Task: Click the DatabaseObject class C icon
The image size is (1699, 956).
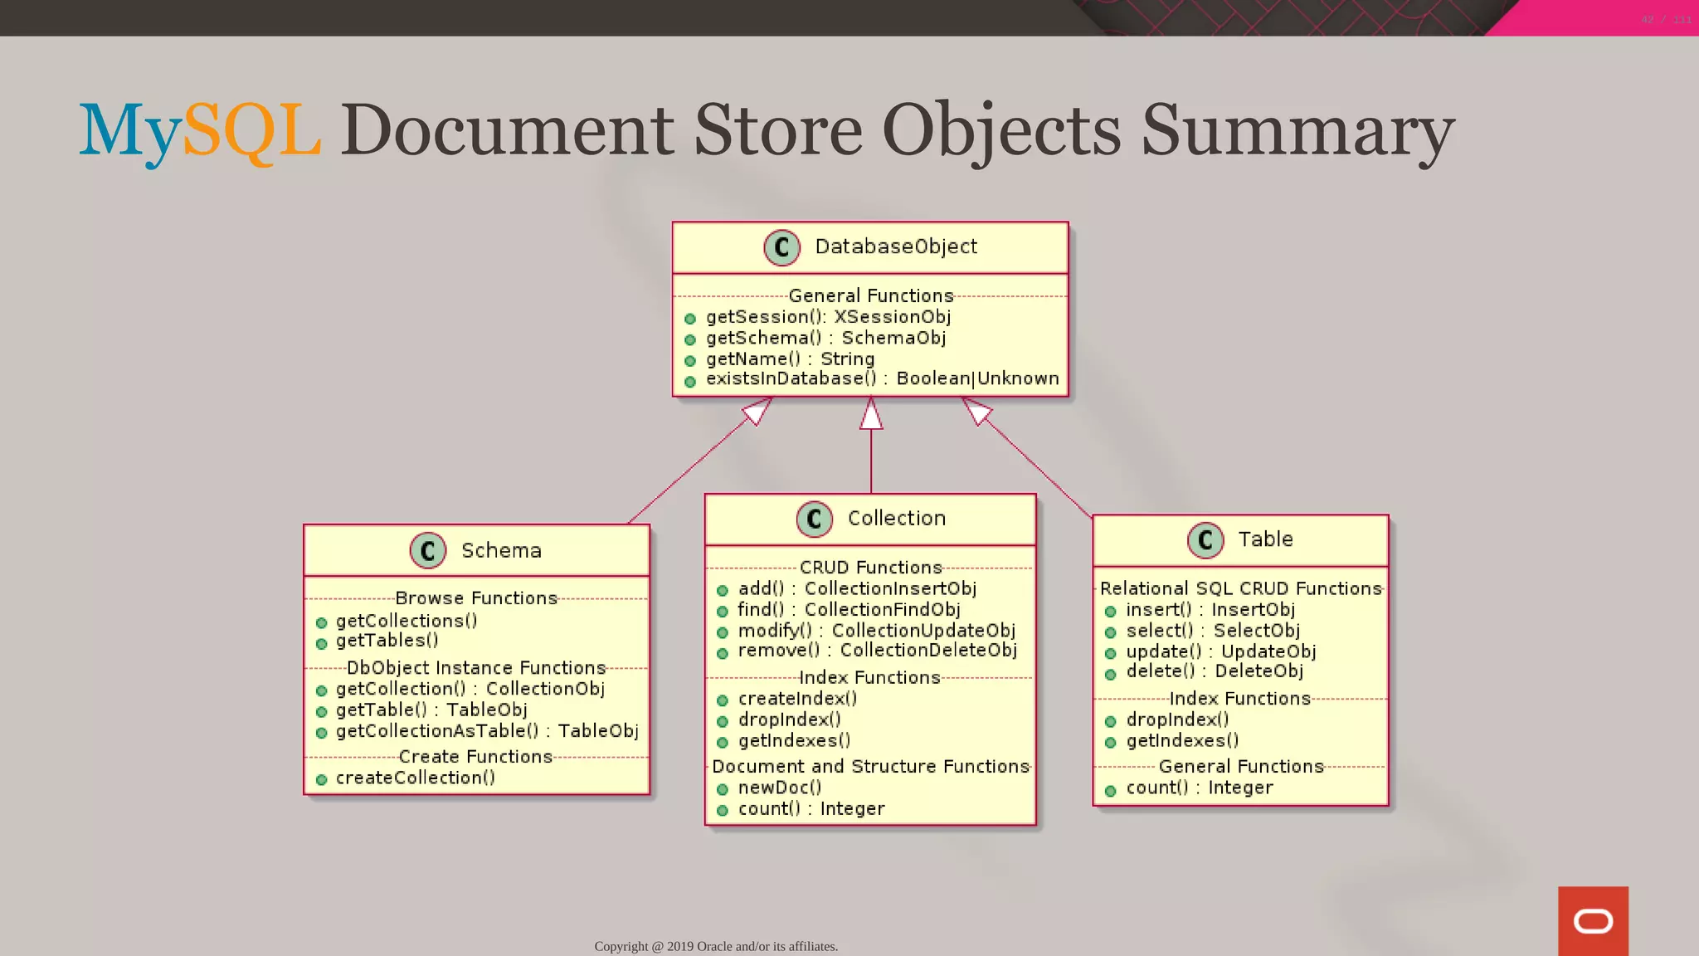Action: point(781,247)
